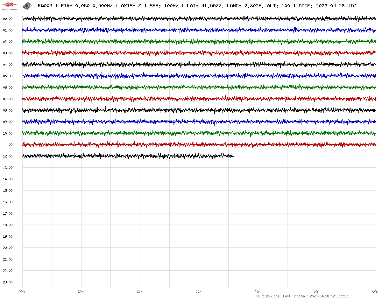Click the DATE 2026-04-28 UTC header text

pyautogui.click(x=327, y=6)
